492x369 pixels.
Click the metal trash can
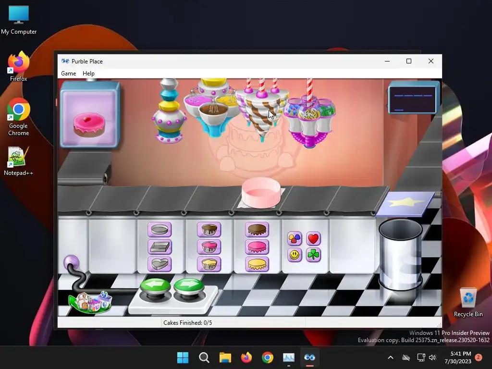click(400, 254)
